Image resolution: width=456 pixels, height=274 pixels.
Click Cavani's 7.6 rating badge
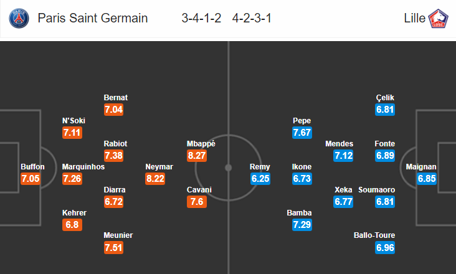pyautogui.click(x=197, y=202)
